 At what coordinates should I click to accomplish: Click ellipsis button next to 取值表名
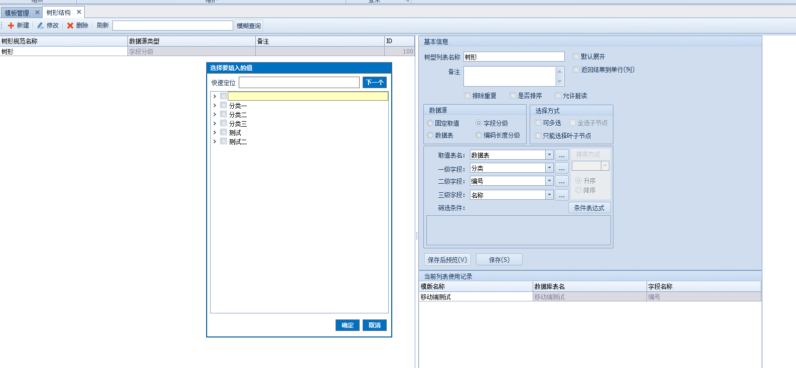562,155
